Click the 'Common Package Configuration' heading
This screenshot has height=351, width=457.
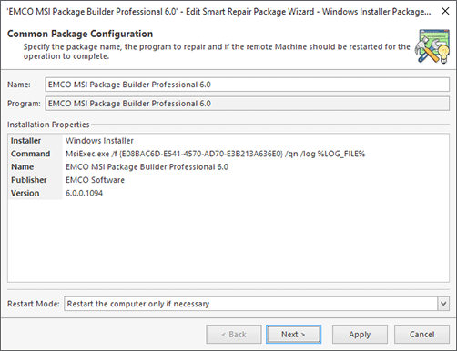click(x=80, y=34)
